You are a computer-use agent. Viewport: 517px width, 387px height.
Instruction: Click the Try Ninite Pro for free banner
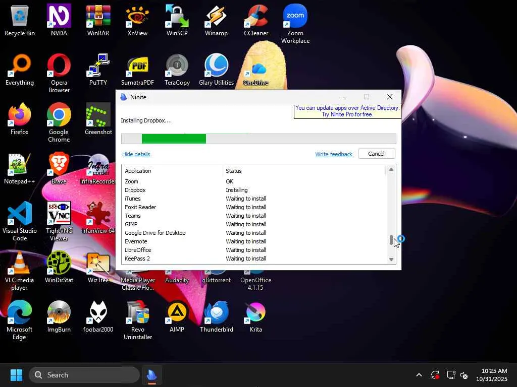(x=347, y=111)
